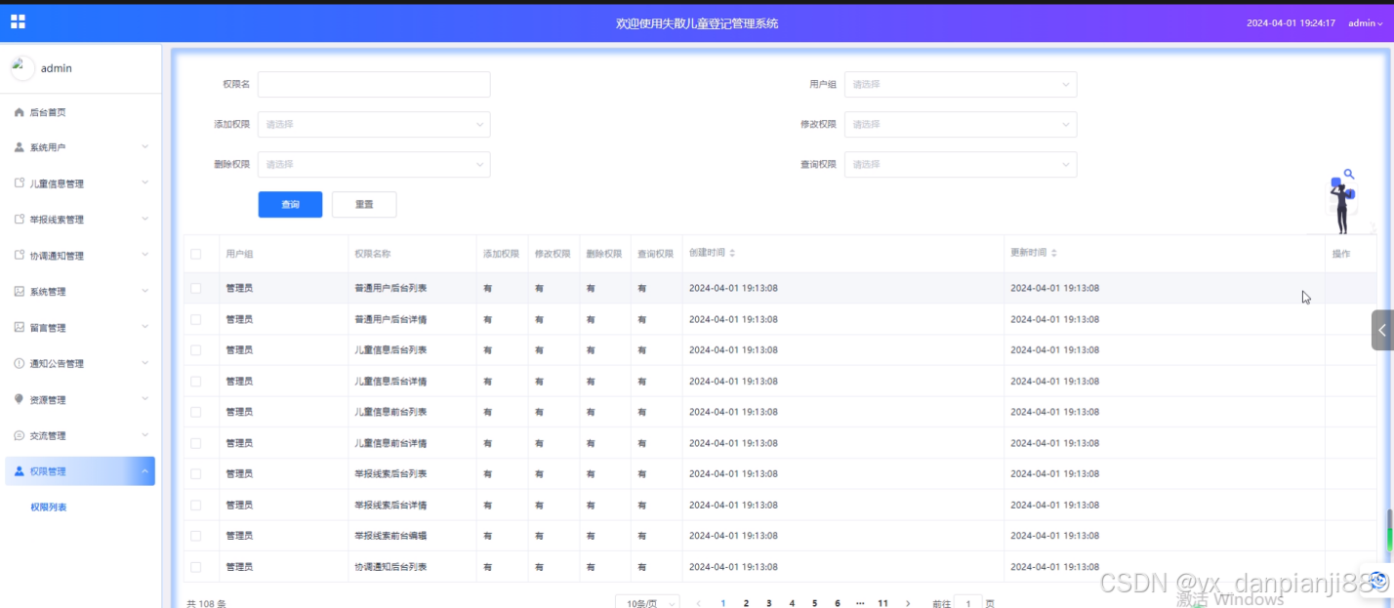This screenshot has width=1394, height=608.
Task: Click the chat bubble icon beside 交流管理
Action: [19, 435]
